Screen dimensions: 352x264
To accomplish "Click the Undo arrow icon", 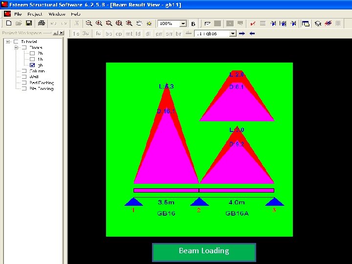I will (53, 23).
